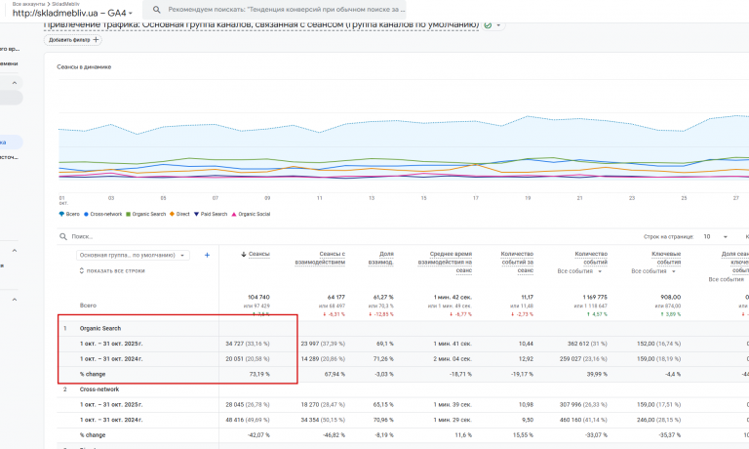This screenshot has width=749, height=449.
Task: Collapse the first sidebar section chevron
Action: pyautogui.click(x=15, y=83)
